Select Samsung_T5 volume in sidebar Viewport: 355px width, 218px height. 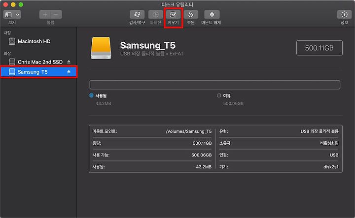38,72
